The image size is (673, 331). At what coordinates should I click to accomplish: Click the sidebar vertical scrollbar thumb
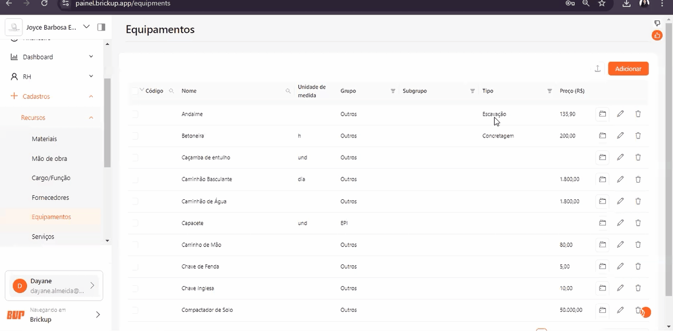point(107,123)
